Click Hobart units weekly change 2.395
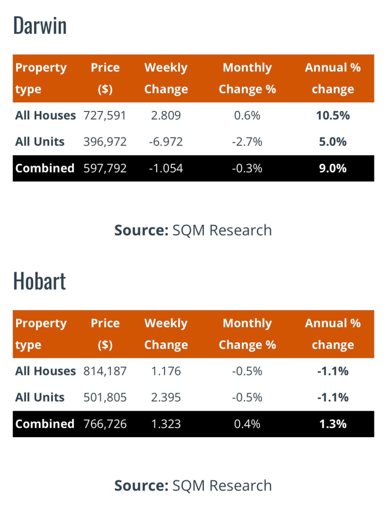The image size is (387, 514). (x=166, y=397)
